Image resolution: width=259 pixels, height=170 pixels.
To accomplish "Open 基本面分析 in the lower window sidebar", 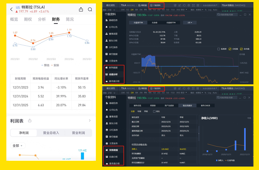I will click(113, 164).
